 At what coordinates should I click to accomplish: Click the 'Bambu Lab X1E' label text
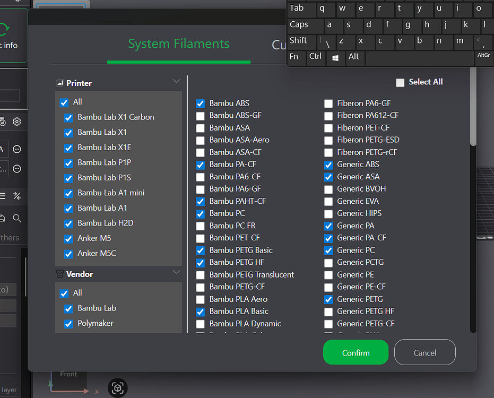105,148
